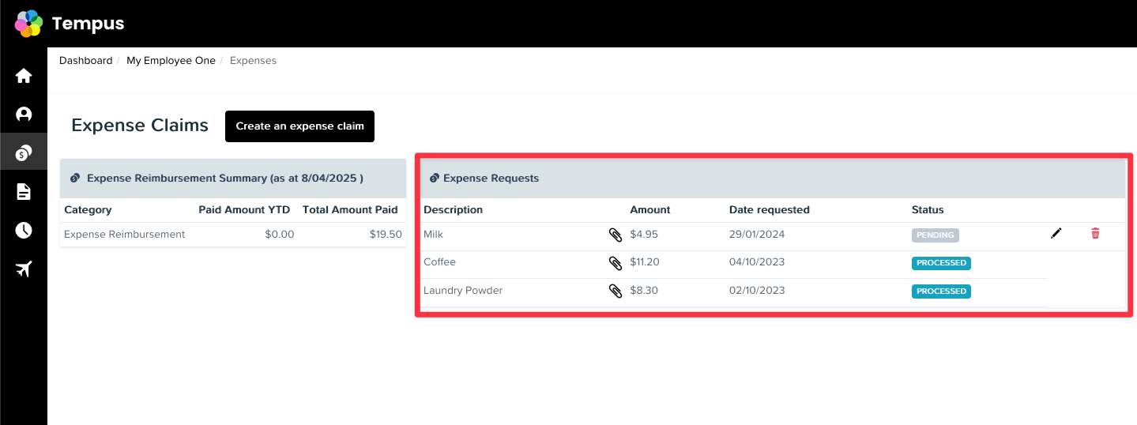Open My Employee One breadcrumb link
This screenshot has width=1137, height=425.
point(171,61)
